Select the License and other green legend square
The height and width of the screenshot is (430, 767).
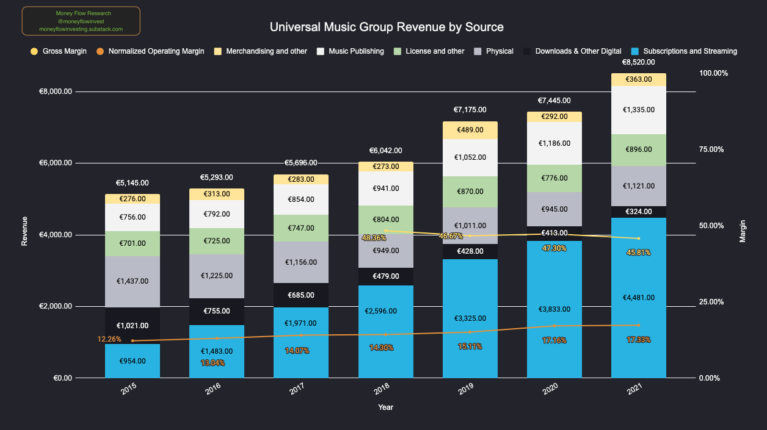[x=398, y=51]
